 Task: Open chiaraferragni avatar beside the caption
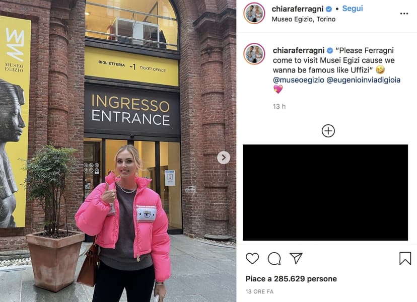254,54
